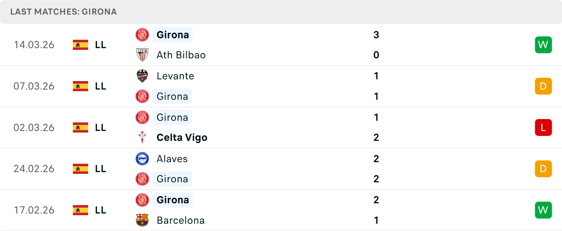Select the Spain flag in the 17.02.26 row
This screenshot has height=231, width=562.
[x=80, y=210]
